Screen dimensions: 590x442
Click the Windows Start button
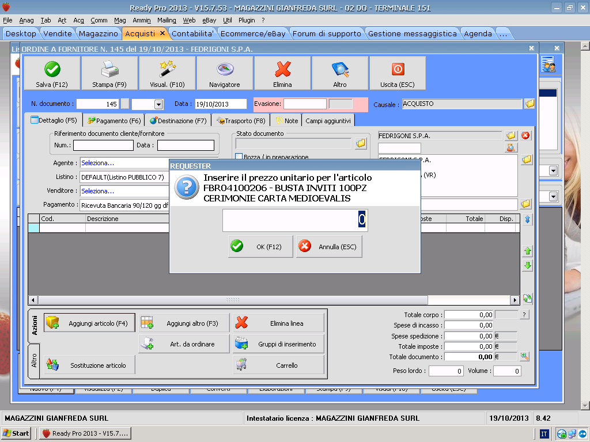point(16,433)
